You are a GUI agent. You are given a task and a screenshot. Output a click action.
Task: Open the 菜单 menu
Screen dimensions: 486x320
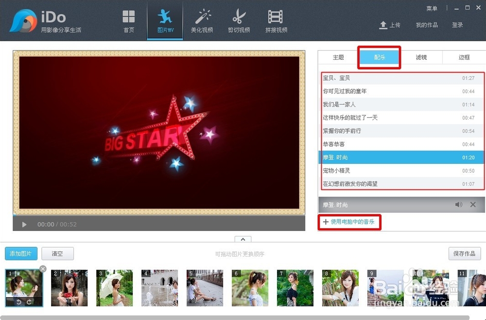pos(432,8)
